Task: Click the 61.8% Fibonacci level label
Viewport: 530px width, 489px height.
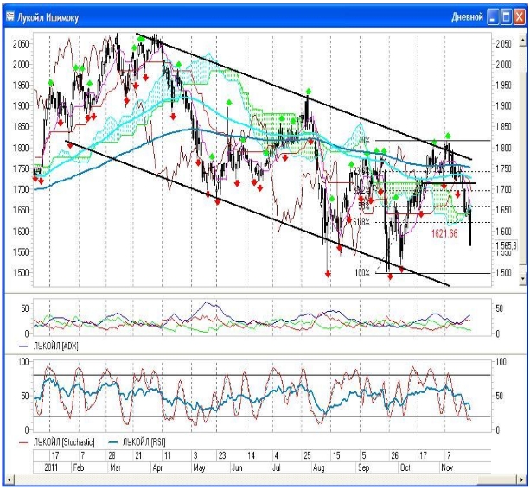Action: point(361,222)
